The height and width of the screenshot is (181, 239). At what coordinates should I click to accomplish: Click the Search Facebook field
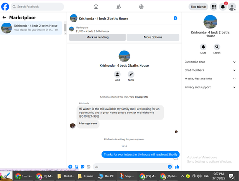point(37,7)
